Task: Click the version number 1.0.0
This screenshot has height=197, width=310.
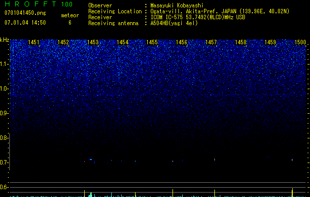Action: pos(67,4)
